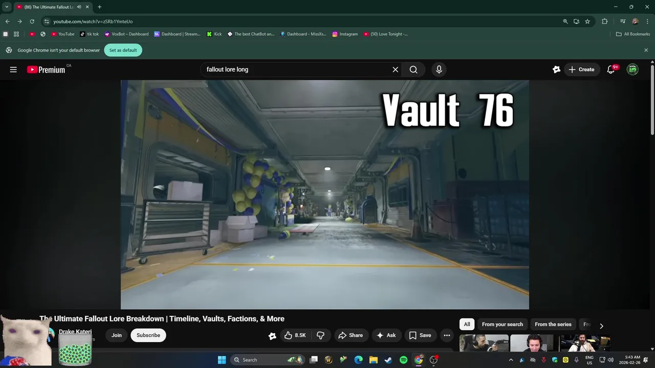
Task: Open Spotify from the taskbar
Action: tap(403, 360)
